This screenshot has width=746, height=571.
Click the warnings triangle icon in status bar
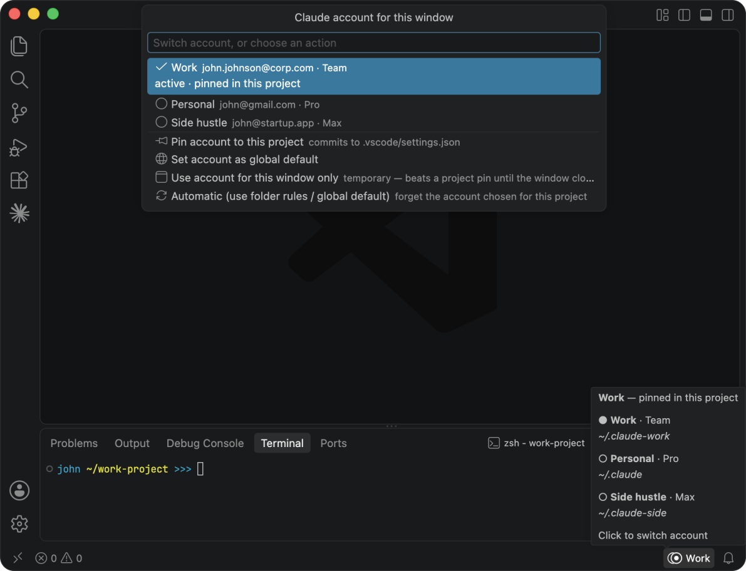pos(66,558)
